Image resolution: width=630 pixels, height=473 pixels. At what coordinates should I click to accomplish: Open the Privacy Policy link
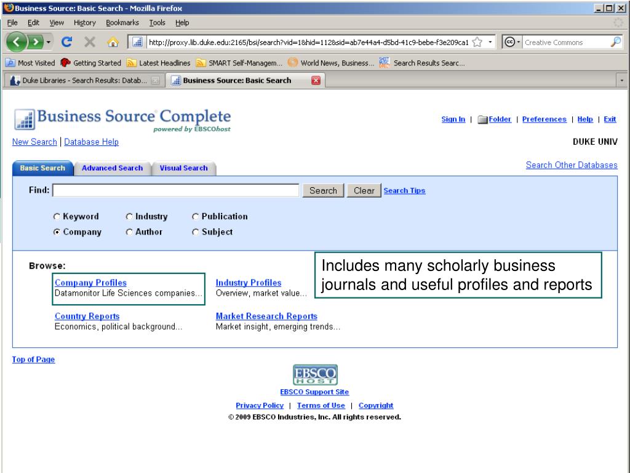pos(260,405)
